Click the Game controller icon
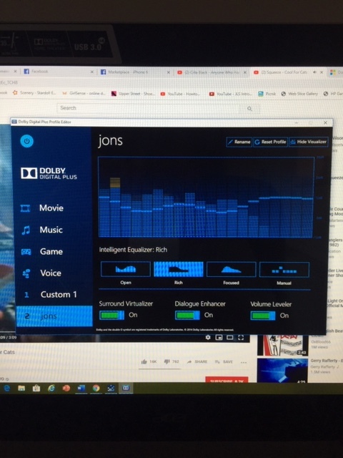Image resolution: width=343 pixels, height=458 pixels. (26, 252)
